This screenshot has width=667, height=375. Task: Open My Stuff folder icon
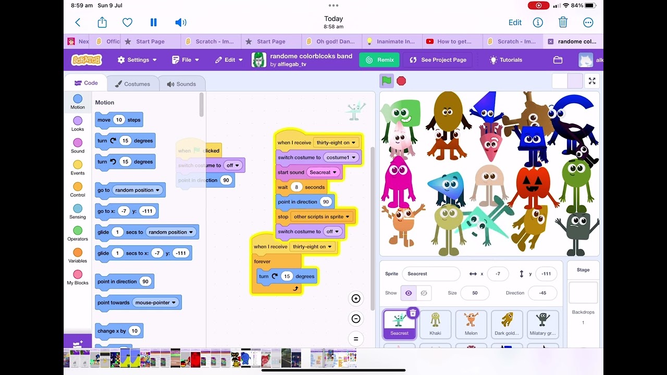[558, 60]
